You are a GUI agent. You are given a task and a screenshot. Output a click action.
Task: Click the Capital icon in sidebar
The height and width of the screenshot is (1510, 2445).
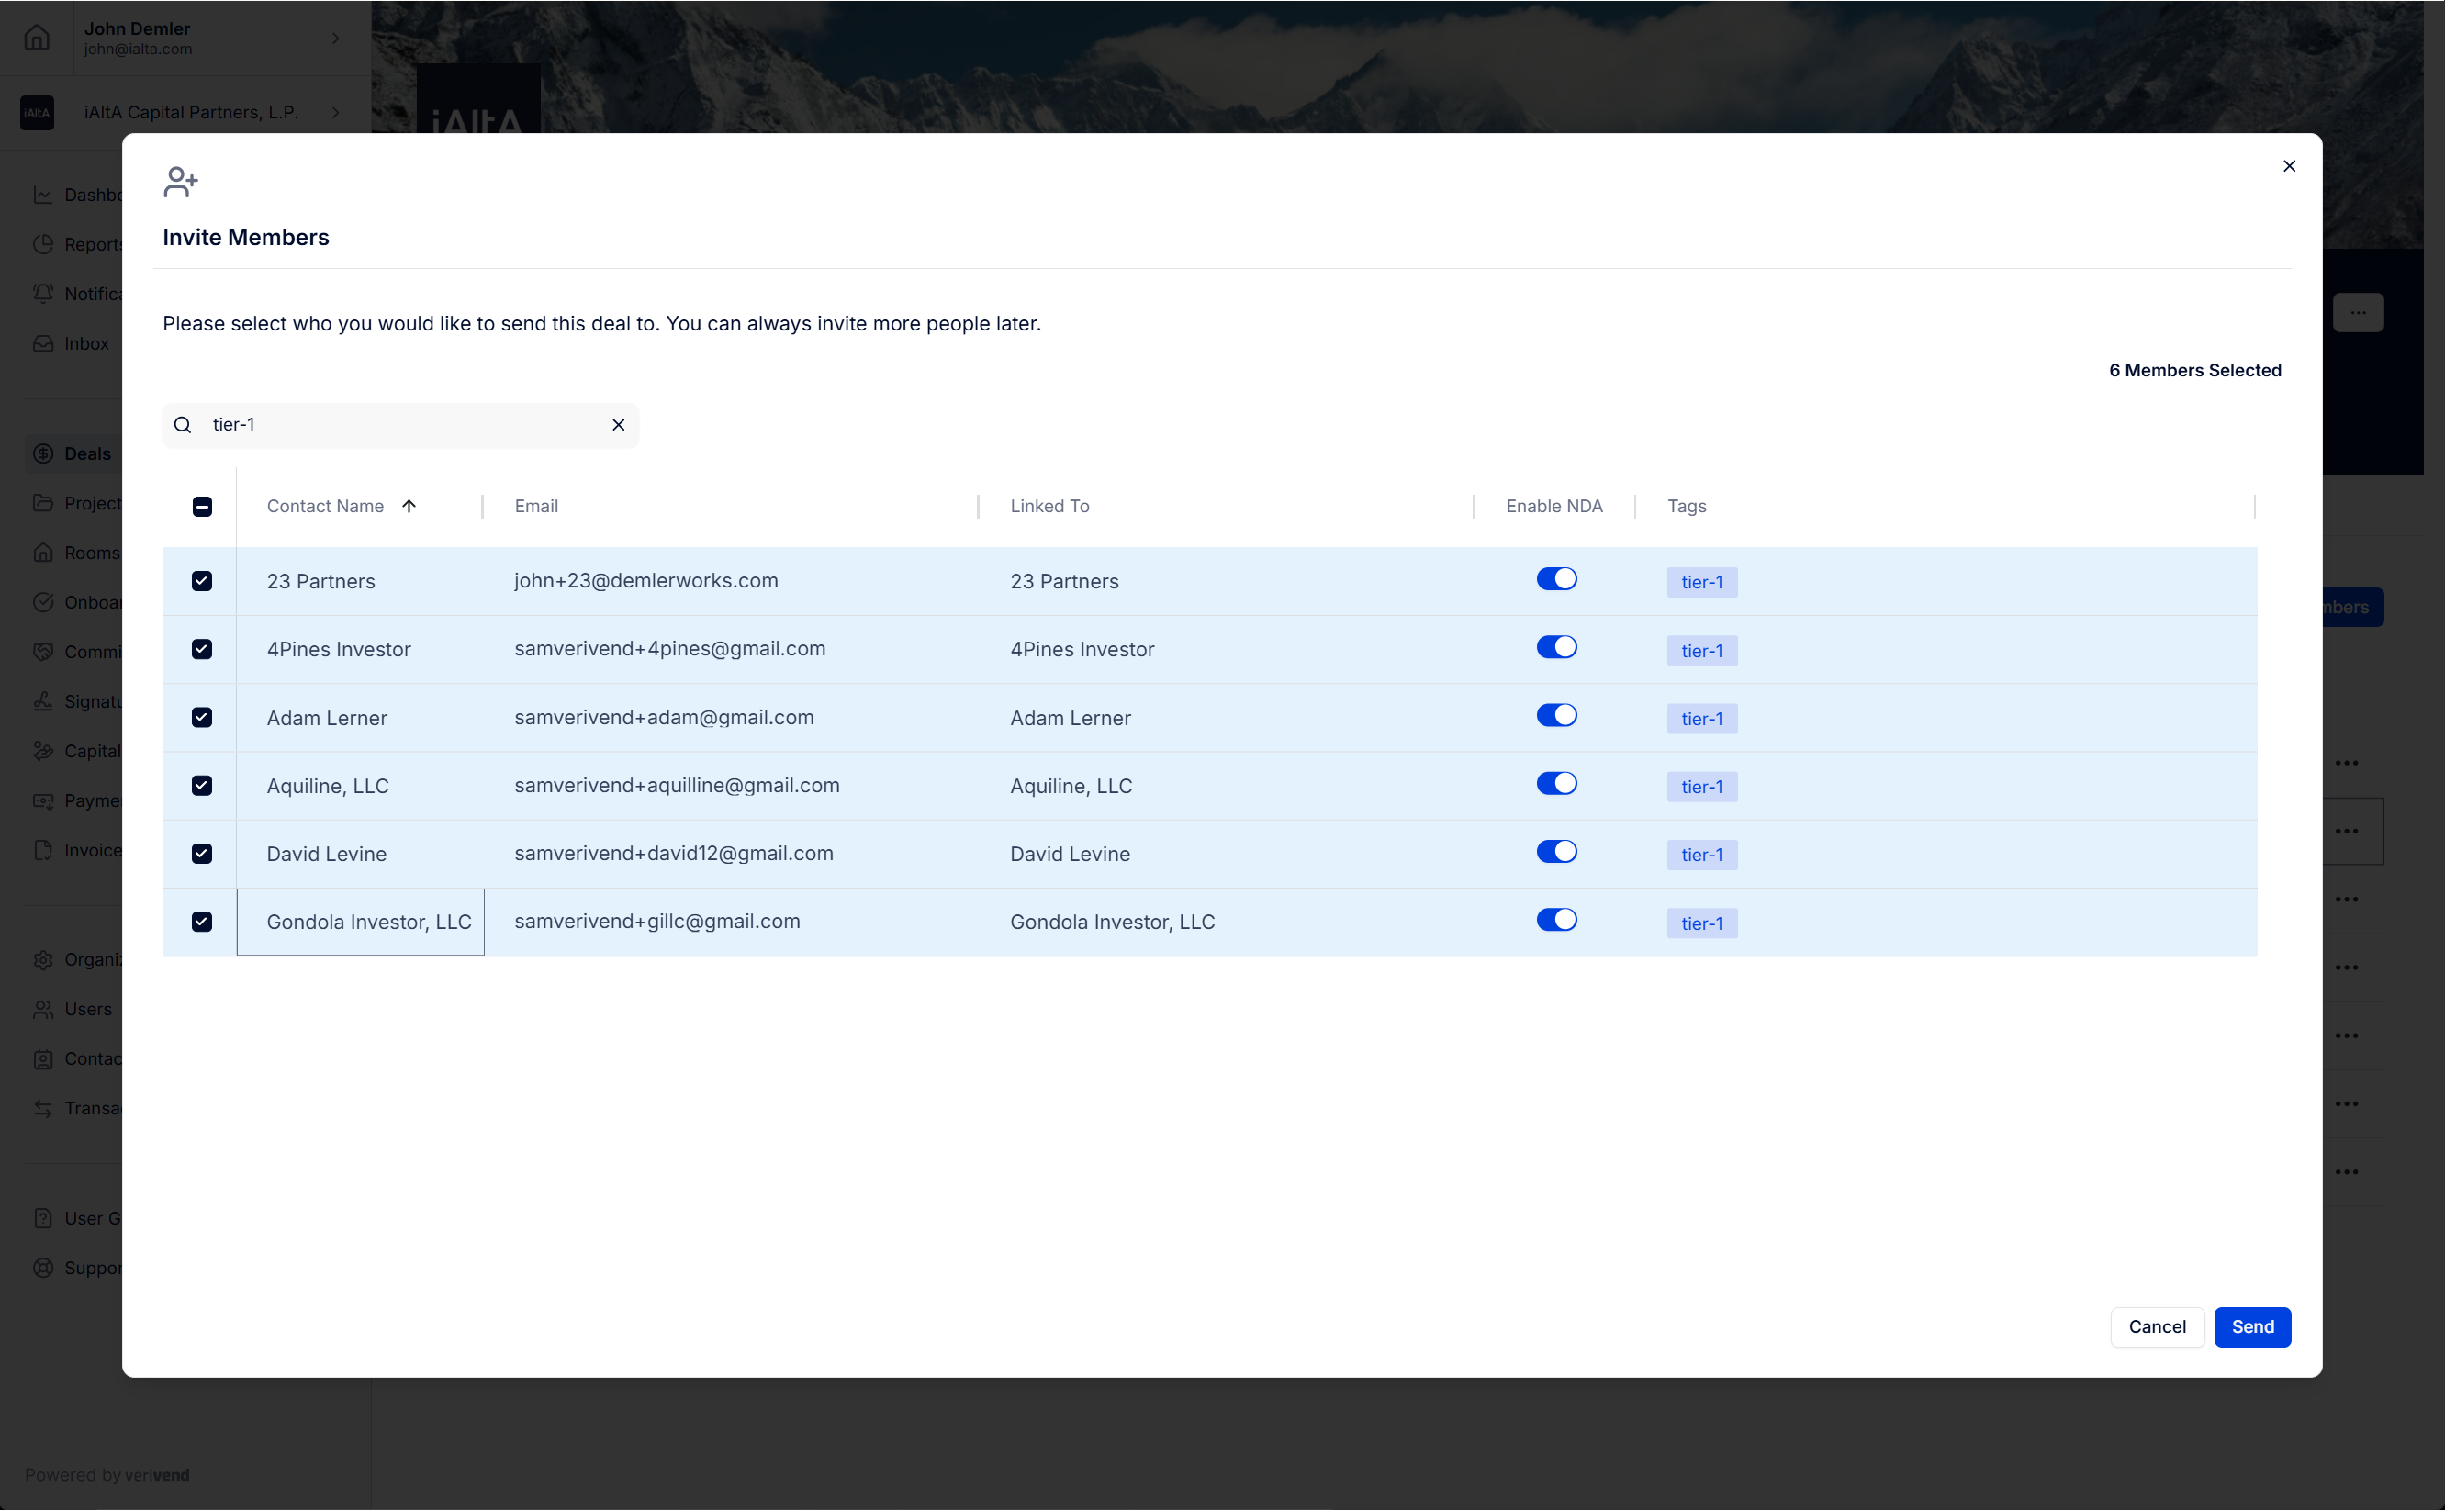43,751
